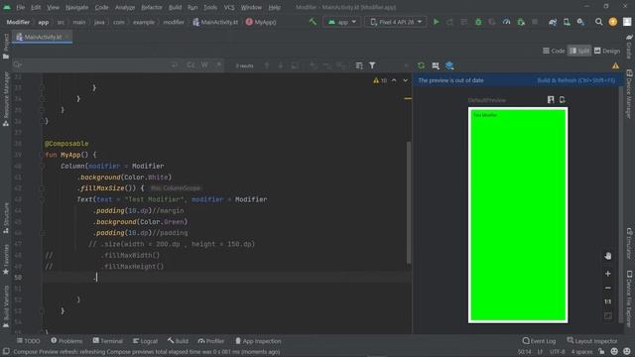Open the Refactor menu

[x=152, y=7]
